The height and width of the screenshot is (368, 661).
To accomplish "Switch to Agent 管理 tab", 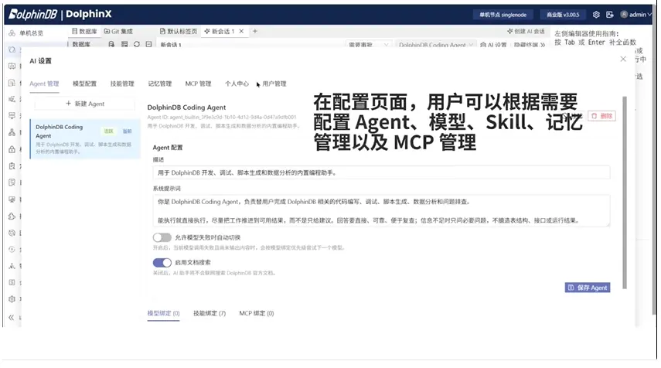I will pos(44,84).
